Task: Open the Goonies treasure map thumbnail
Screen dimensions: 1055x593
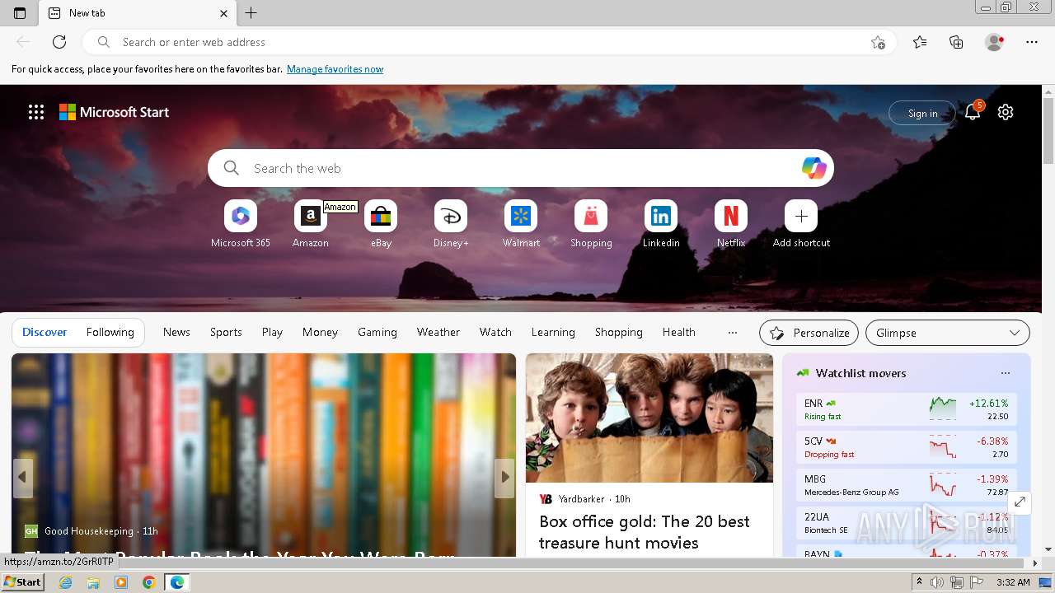Action: click(649, 418)
